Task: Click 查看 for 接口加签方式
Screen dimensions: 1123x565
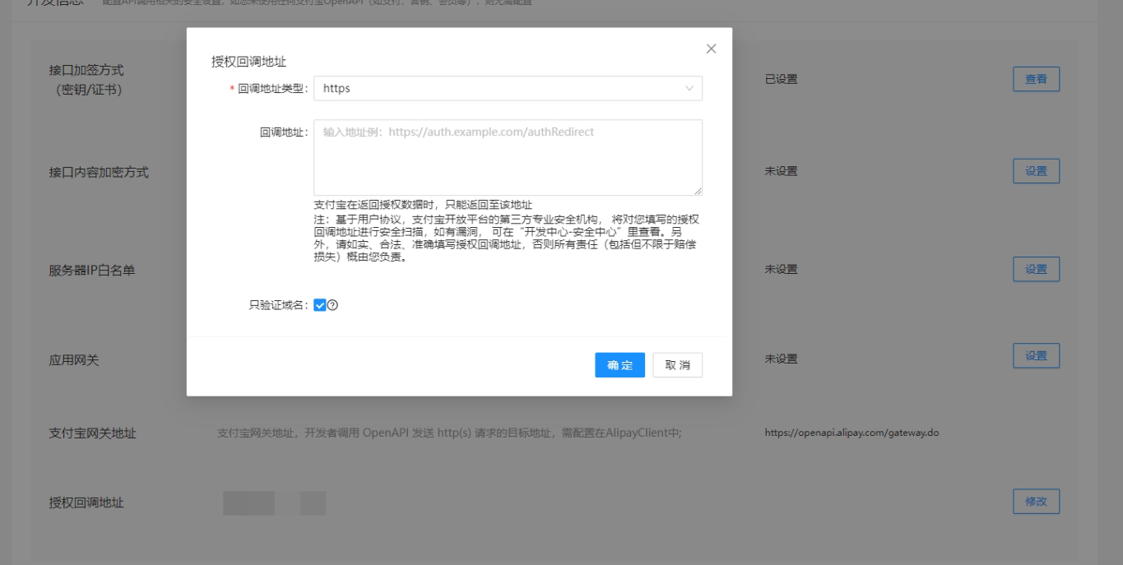Action: tap(1036, 79)
